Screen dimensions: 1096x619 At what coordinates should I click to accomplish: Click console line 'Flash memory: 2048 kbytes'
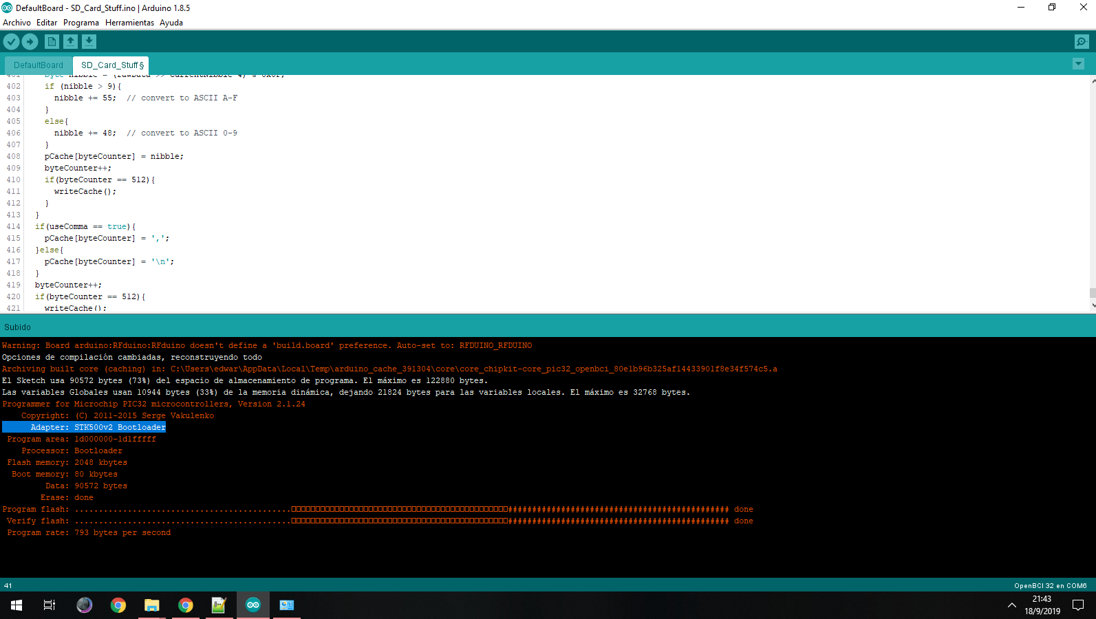point(67,462)
